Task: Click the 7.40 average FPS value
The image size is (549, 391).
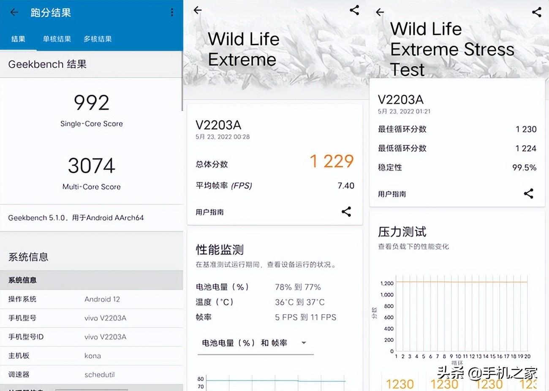Action: (x=346, y=185)
